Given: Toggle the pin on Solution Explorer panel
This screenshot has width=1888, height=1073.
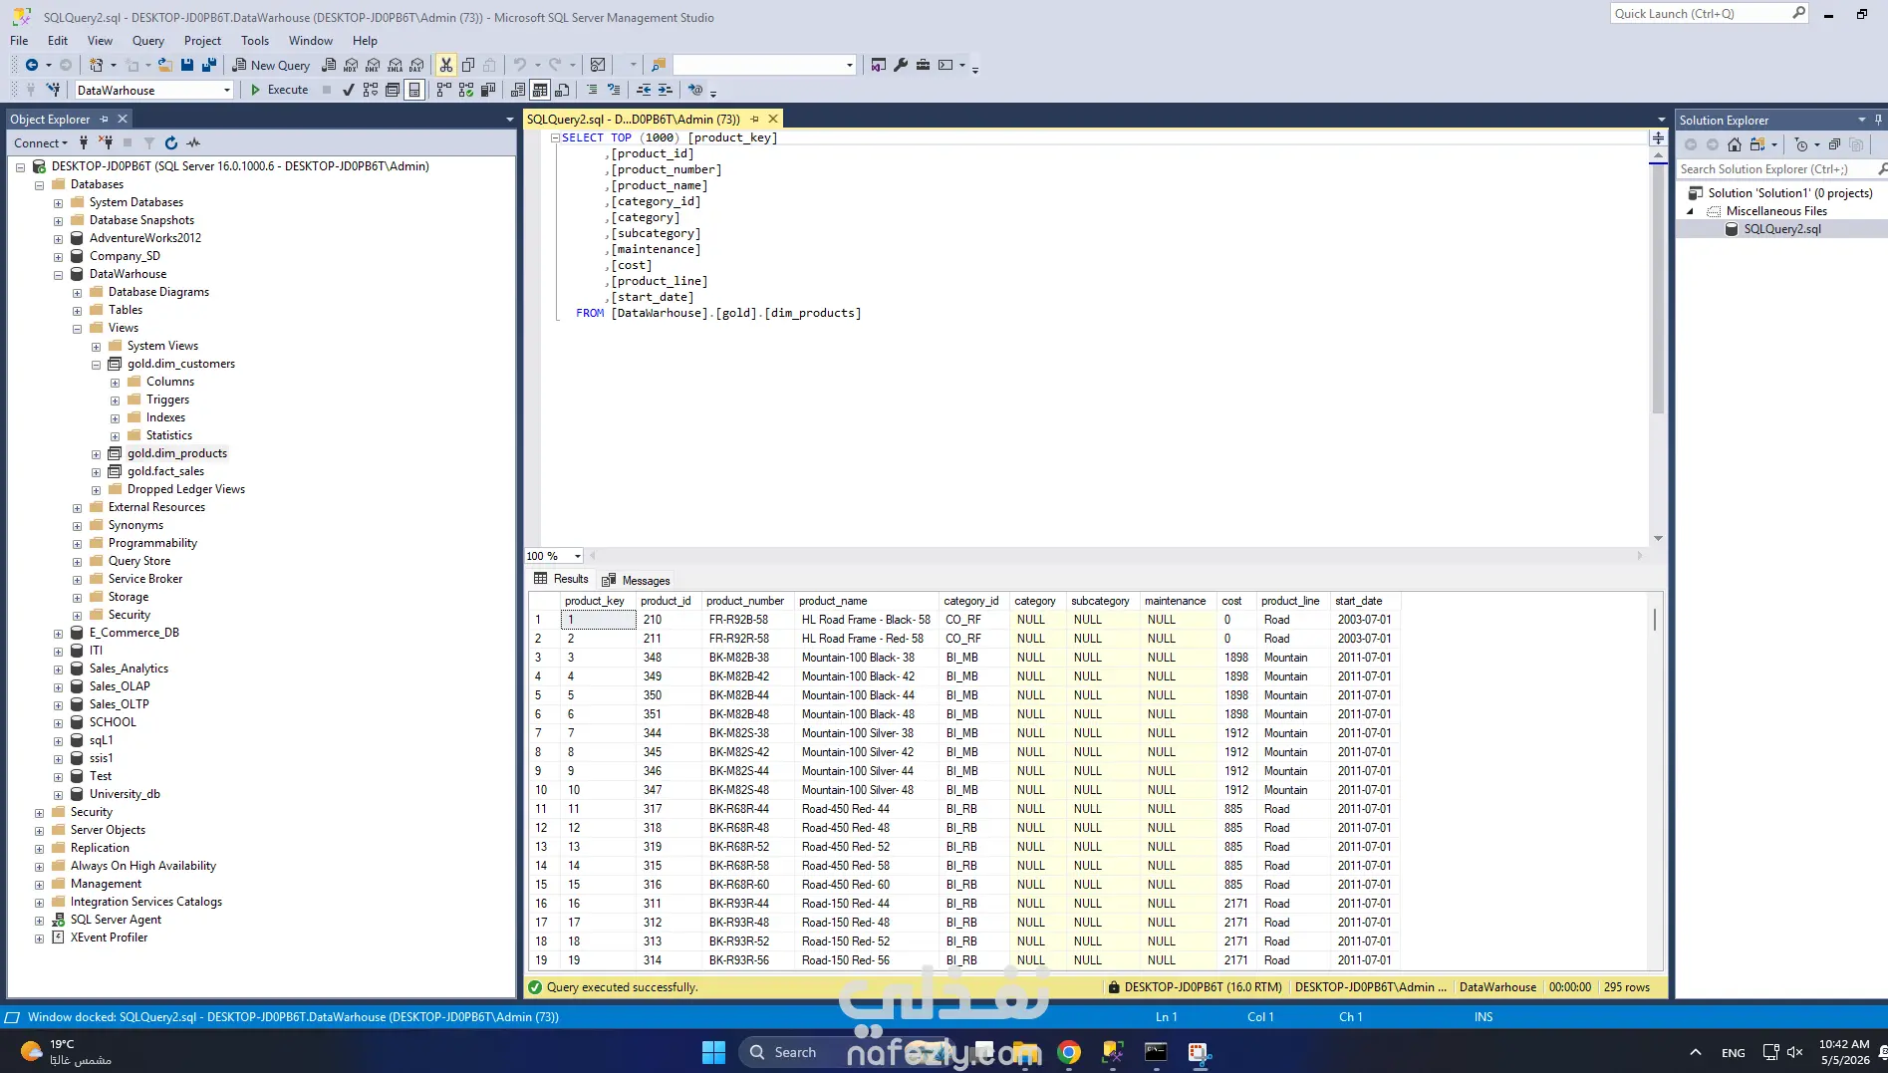Looking at the screenshot, I should pyautogui.click(x=1878, y=120).
